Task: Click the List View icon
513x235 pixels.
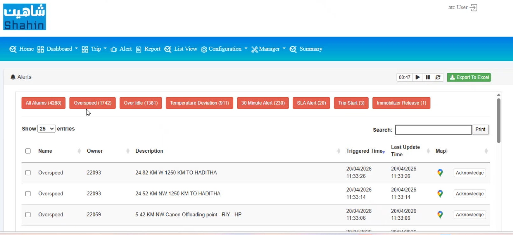Action: (x=168, y=49)
